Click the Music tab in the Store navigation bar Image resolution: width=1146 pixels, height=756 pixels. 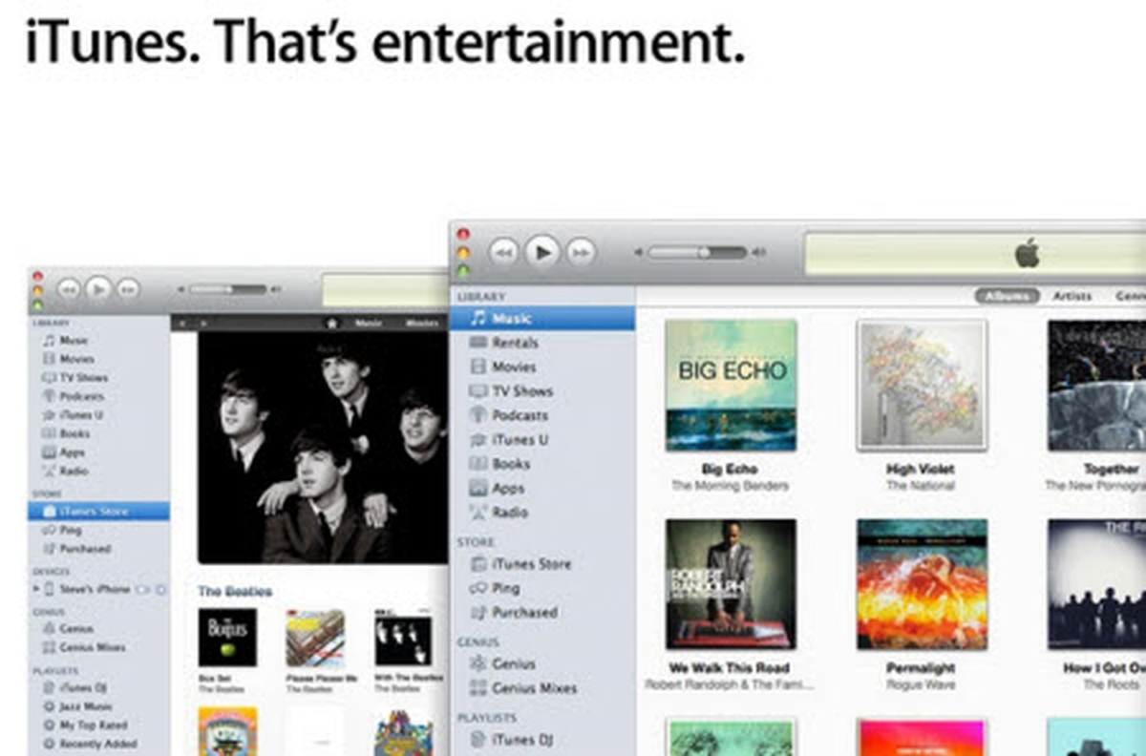[369, 324]
